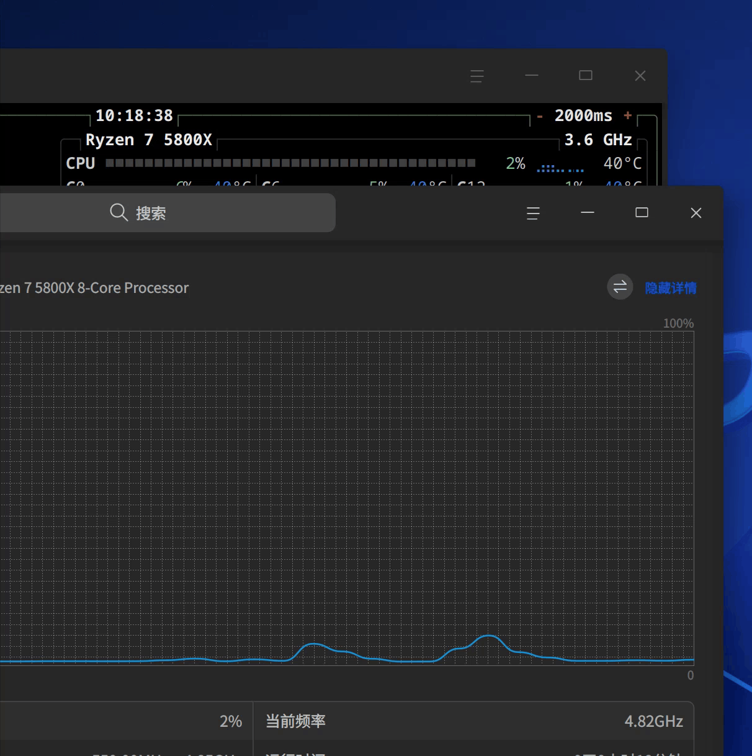Minimize the system monitor window

pyautogui.click(x=588, y=213)
